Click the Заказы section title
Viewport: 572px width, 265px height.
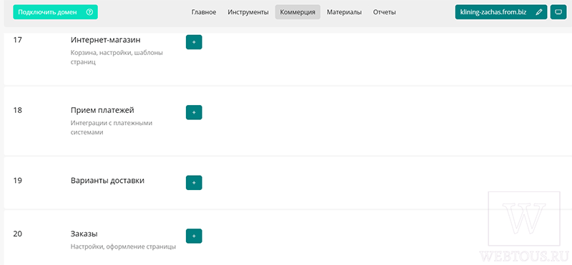(84, 234)
